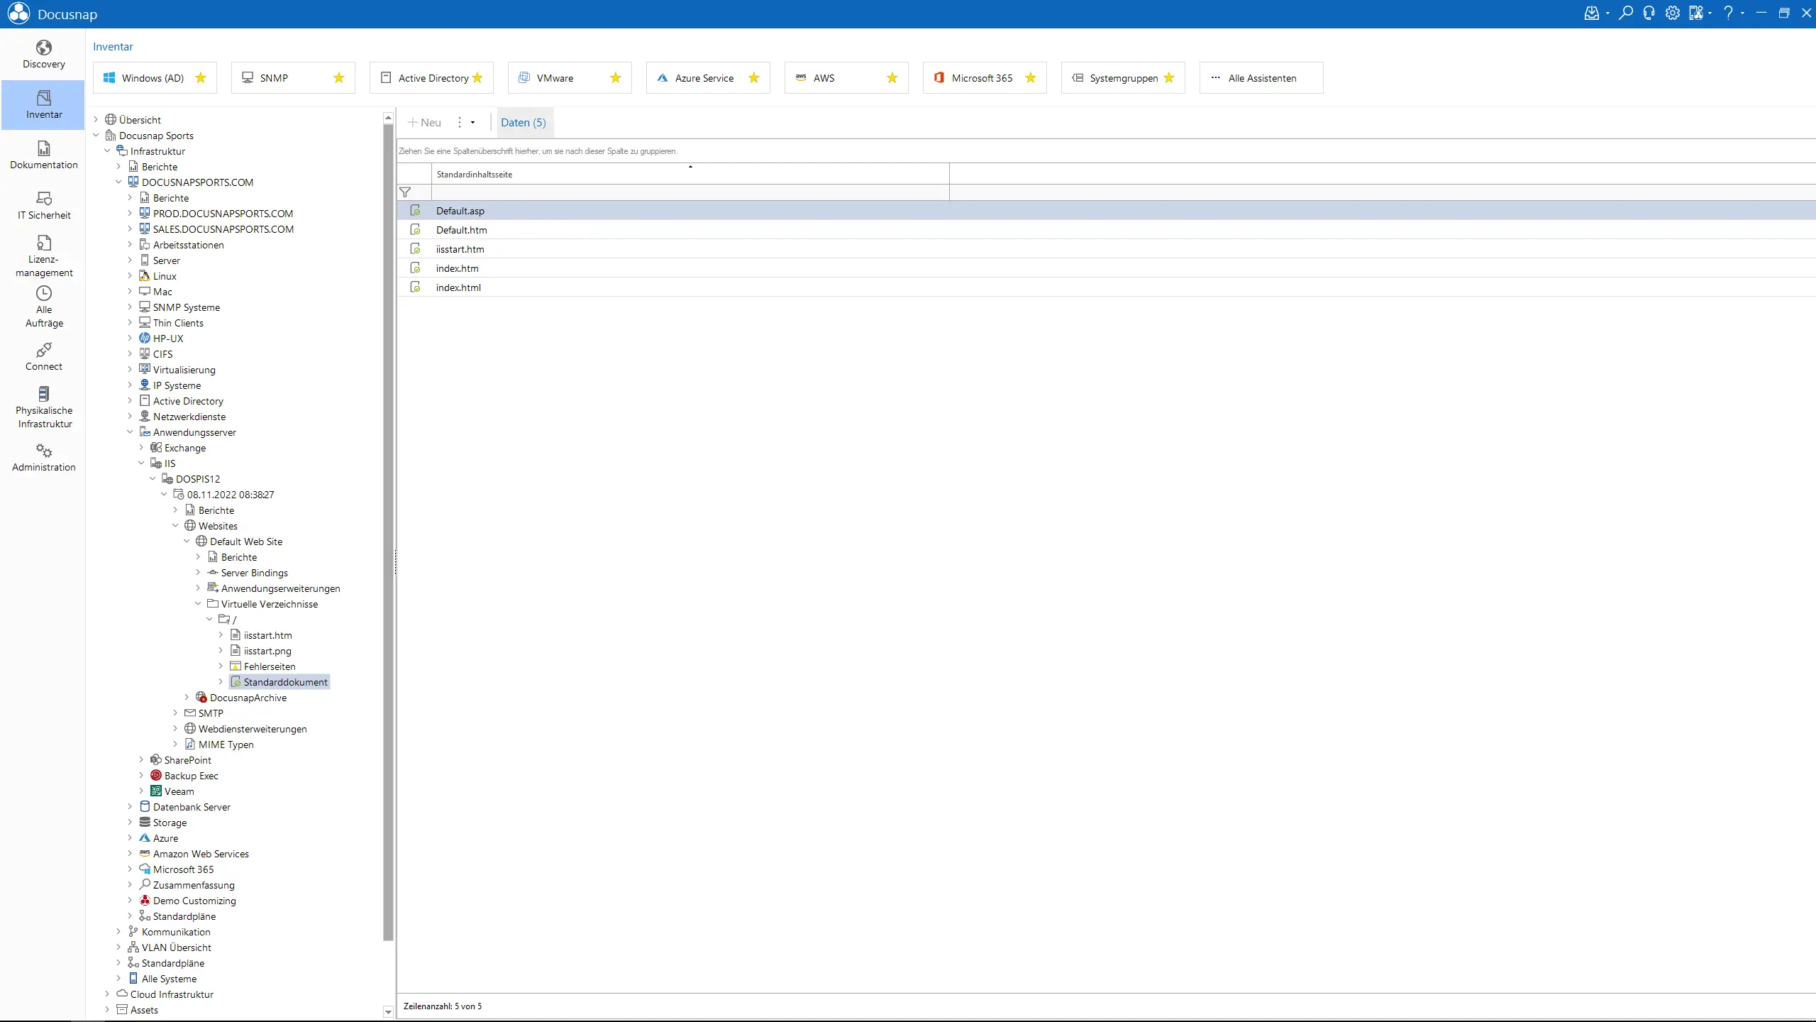Expand the SharePoint tree node
This screenshot has width=1816, height=1022.
(x=141, y=760)
